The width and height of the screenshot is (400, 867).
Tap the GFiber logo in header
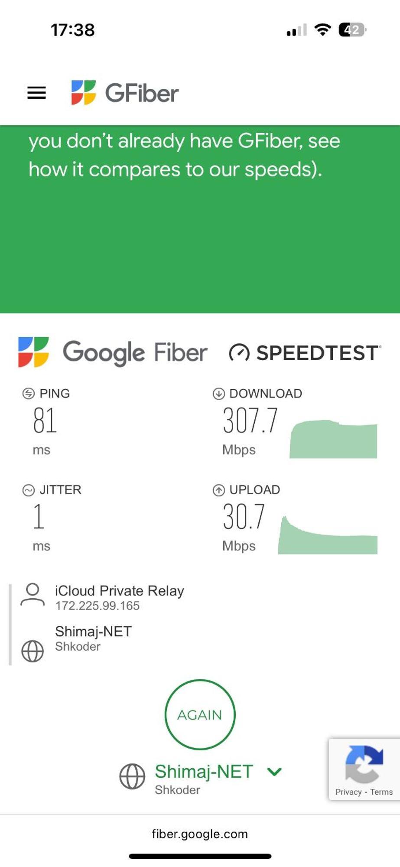click(125, 93)
